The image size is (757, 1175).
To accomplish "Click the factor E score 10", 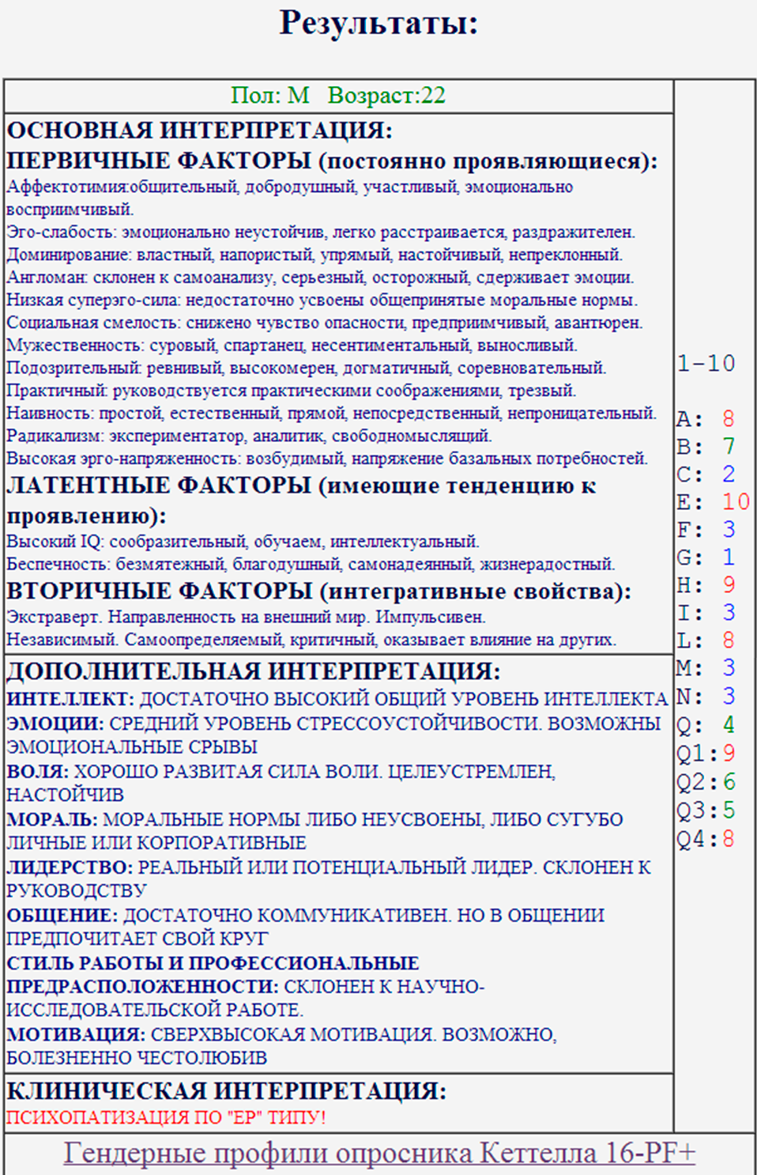I will pos(736,502).
